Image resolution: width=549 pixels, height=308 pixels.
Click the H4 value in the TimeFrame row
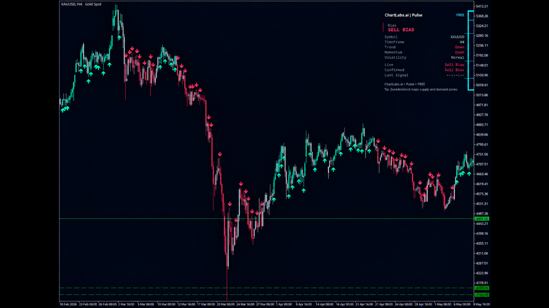[462, 42]
